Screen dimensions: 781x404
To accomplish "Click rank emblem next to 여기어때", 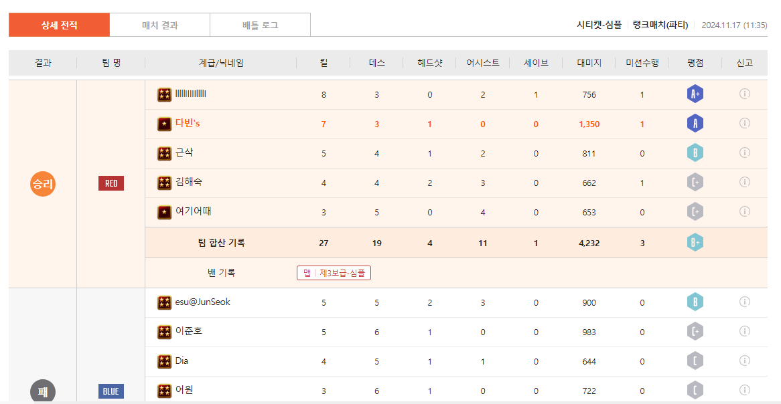I will (164, 212).
